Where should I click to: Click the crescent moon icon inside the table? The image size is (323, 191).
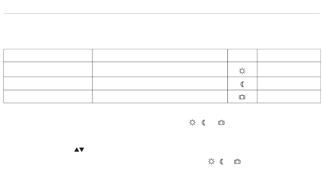(x=242, y=84)
